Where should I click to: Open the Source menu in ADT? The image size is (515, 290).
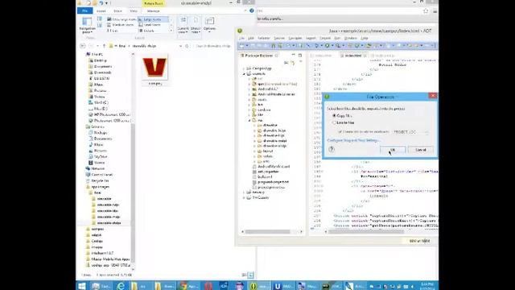pos(279,38)
